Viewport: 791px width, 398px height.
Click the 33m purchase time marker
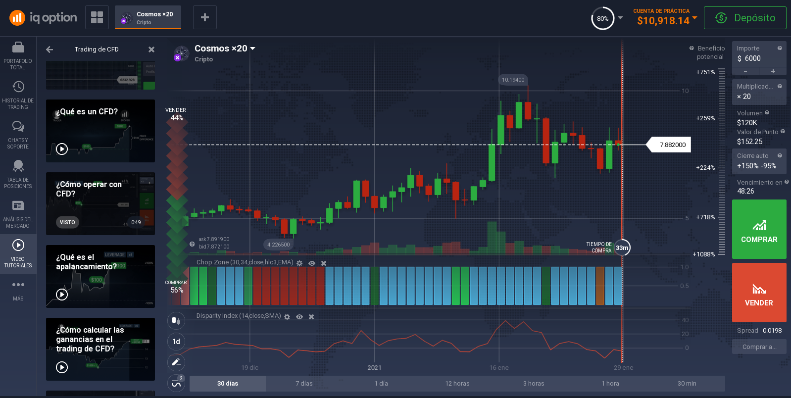pos(622,248)
